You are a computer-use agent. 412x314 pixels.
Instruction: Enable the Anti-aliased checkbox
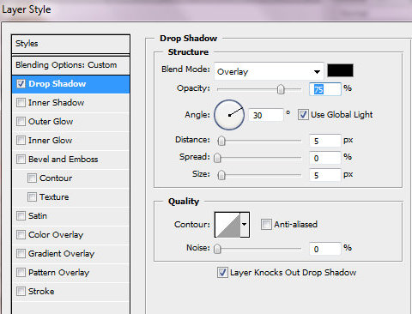point(266,225)
